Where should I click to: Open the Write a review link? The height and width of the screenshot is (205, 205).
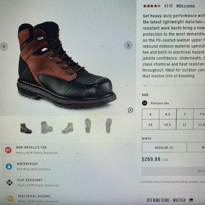tap(186, 6)
